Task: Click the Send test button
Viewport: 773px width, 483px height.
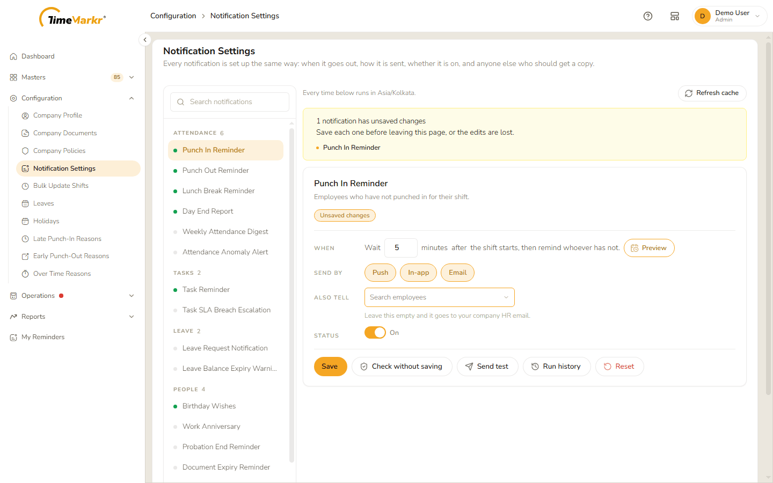Action: [487, 367]
